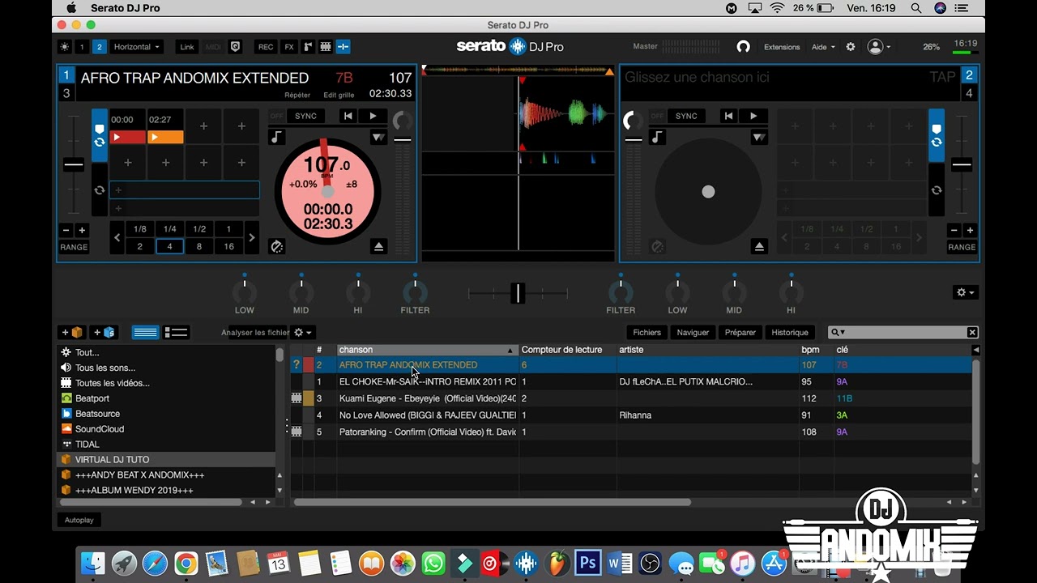Open the Serato settings gear

[851, 47]
